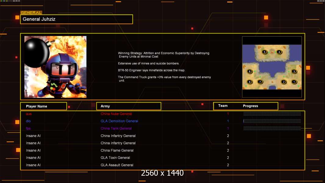Click team number in GLA Toxin General row
The height and width of the screenshot is (183, 325).
tap(228, 158)
